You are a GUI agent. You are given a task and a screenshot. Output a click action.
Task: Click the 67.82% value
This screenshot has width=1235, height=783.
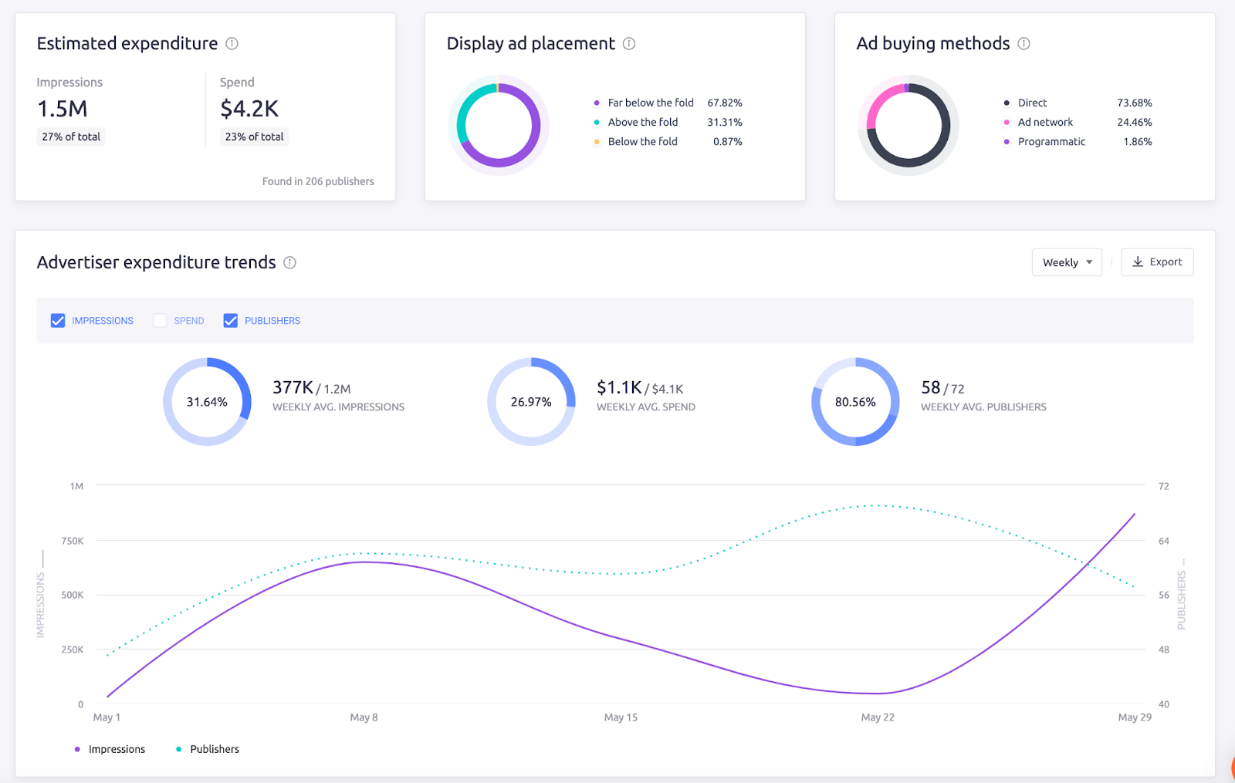[x=725, y=103]
